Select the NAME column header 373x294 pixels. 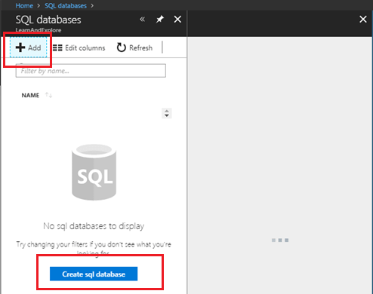30,95
